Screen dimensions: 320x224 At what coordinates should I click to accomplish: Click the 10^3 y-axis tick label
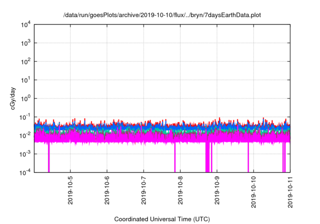tap(25, 43)
